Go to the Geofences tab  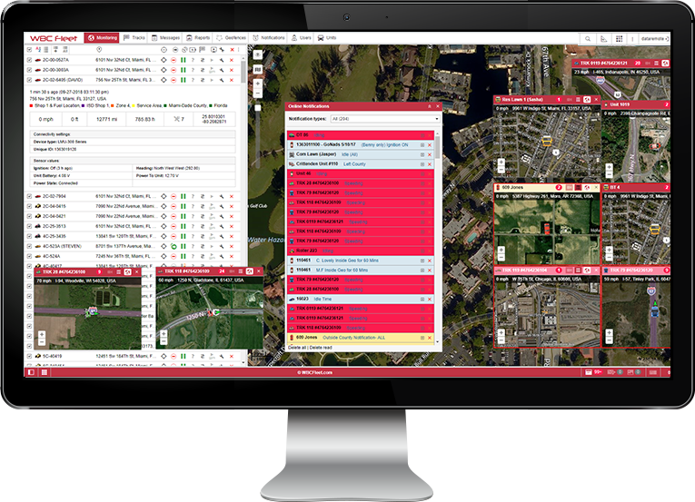[x=231, y=37]
